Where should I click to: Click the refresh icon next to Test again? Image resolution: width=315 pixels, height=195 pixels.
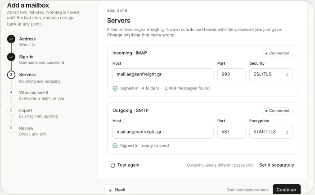(112, 165)
